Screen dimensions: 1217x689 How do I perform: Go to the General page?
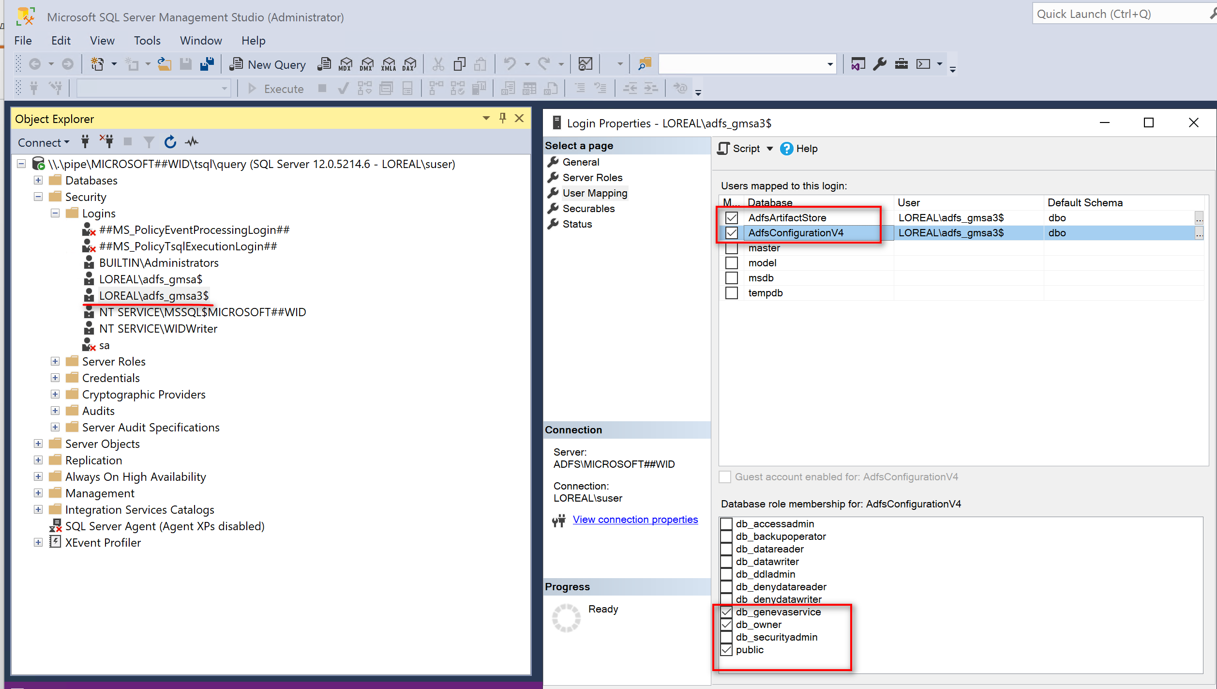[581, 162]
